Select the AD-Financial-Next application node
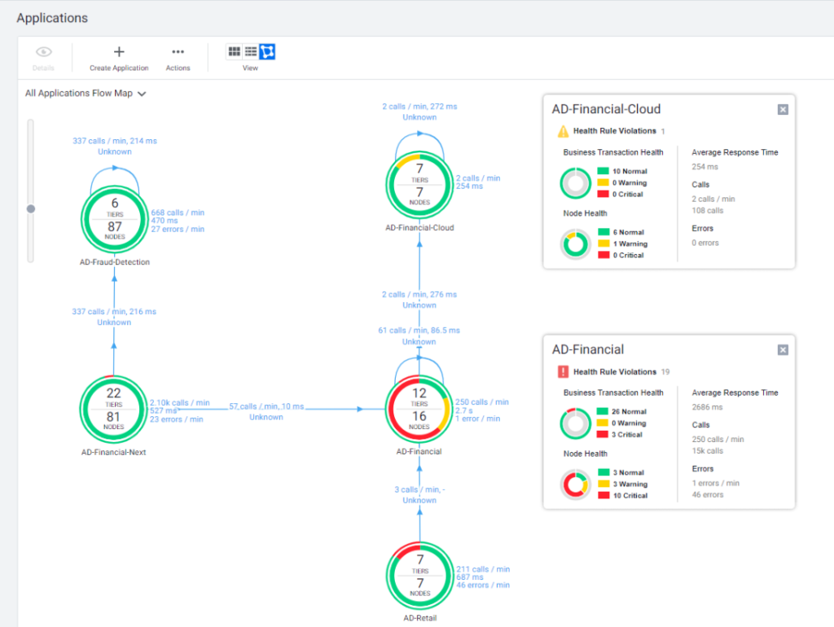This screenshot has height=627, width=834. [114, 409]
